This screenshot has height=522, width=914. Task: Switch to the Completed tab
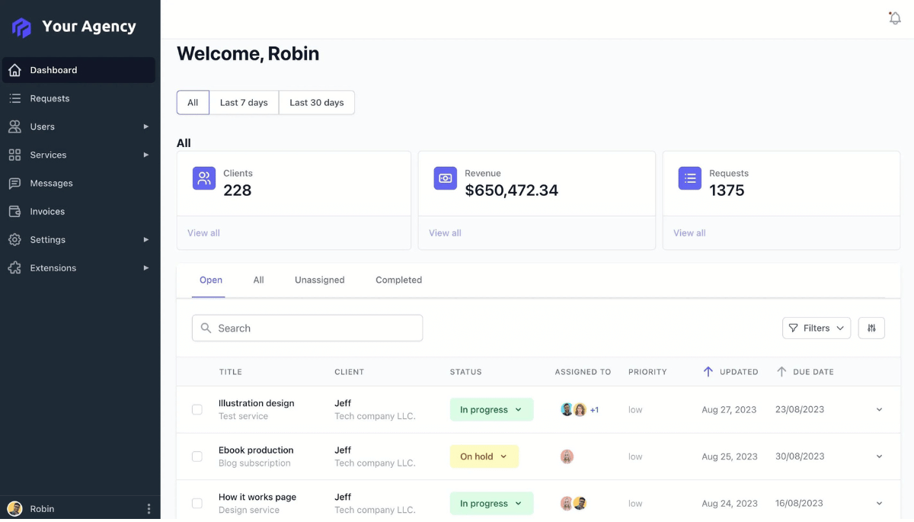coord(398,280)
